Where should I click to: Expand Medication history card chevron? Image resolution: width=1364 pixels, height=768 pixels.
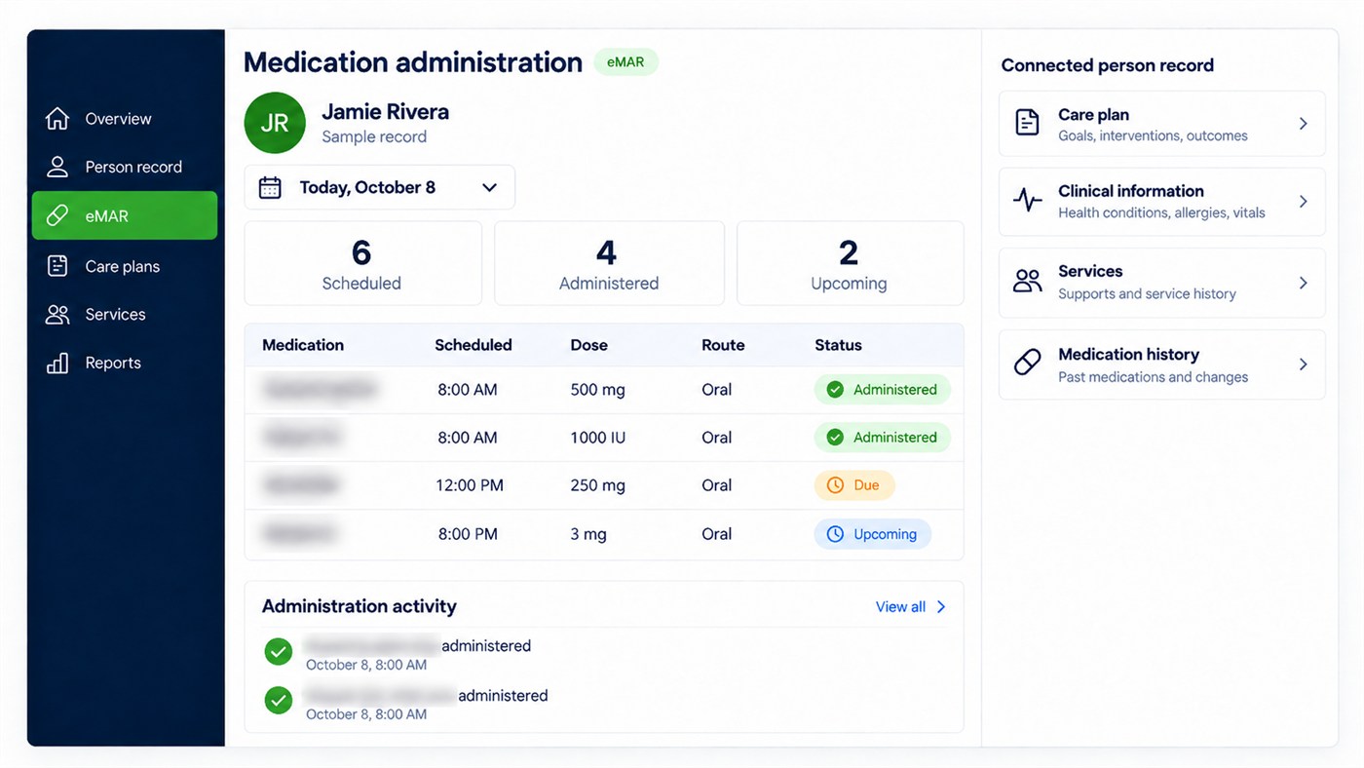[1304, 365]
